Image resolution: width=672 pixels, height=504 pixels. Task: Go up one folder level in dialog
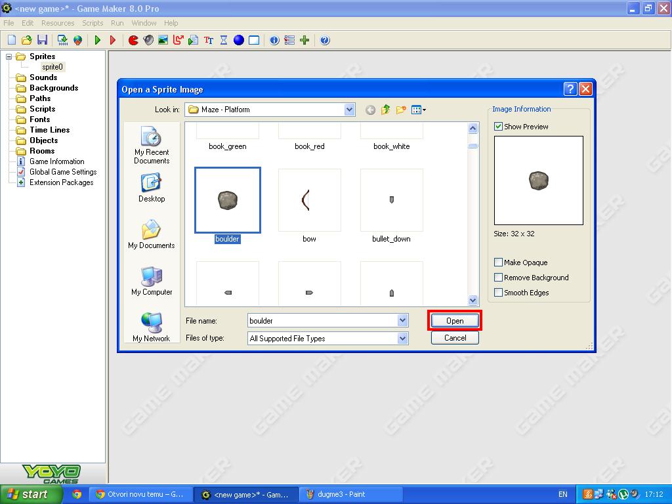tap(385, 110)
